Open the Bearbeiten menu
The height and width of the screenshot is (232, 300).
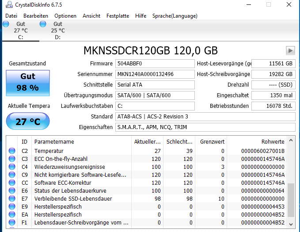(36, 16)
